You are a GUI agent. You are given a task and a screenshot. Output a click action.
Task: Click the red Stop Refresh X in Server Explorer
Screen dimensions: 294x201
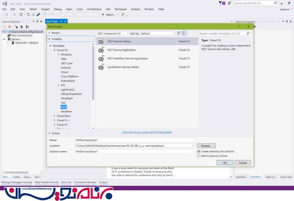coord(10,27)
